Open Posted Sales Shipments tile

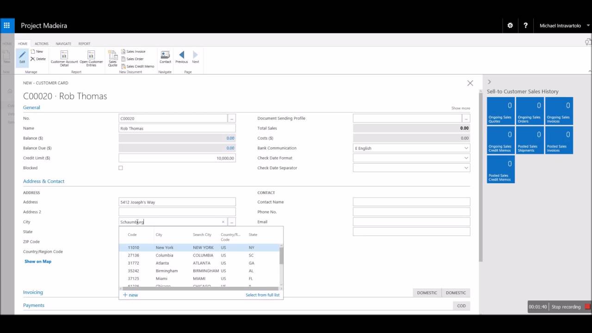point(530,140)
